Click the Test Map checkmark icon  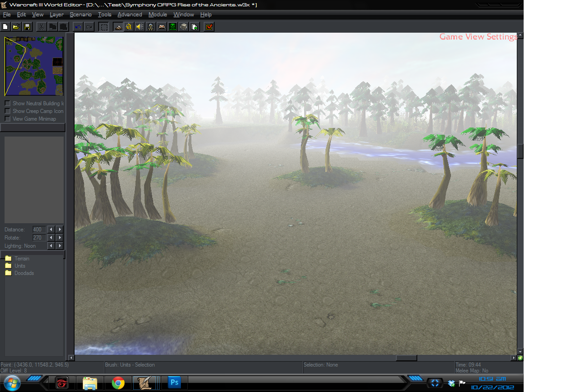[209, 27]
